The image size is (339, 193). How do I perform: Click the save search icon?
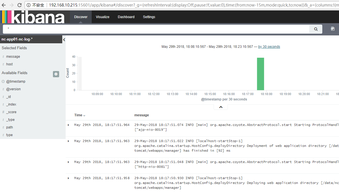pyautogui.click(x=332, y=29)
